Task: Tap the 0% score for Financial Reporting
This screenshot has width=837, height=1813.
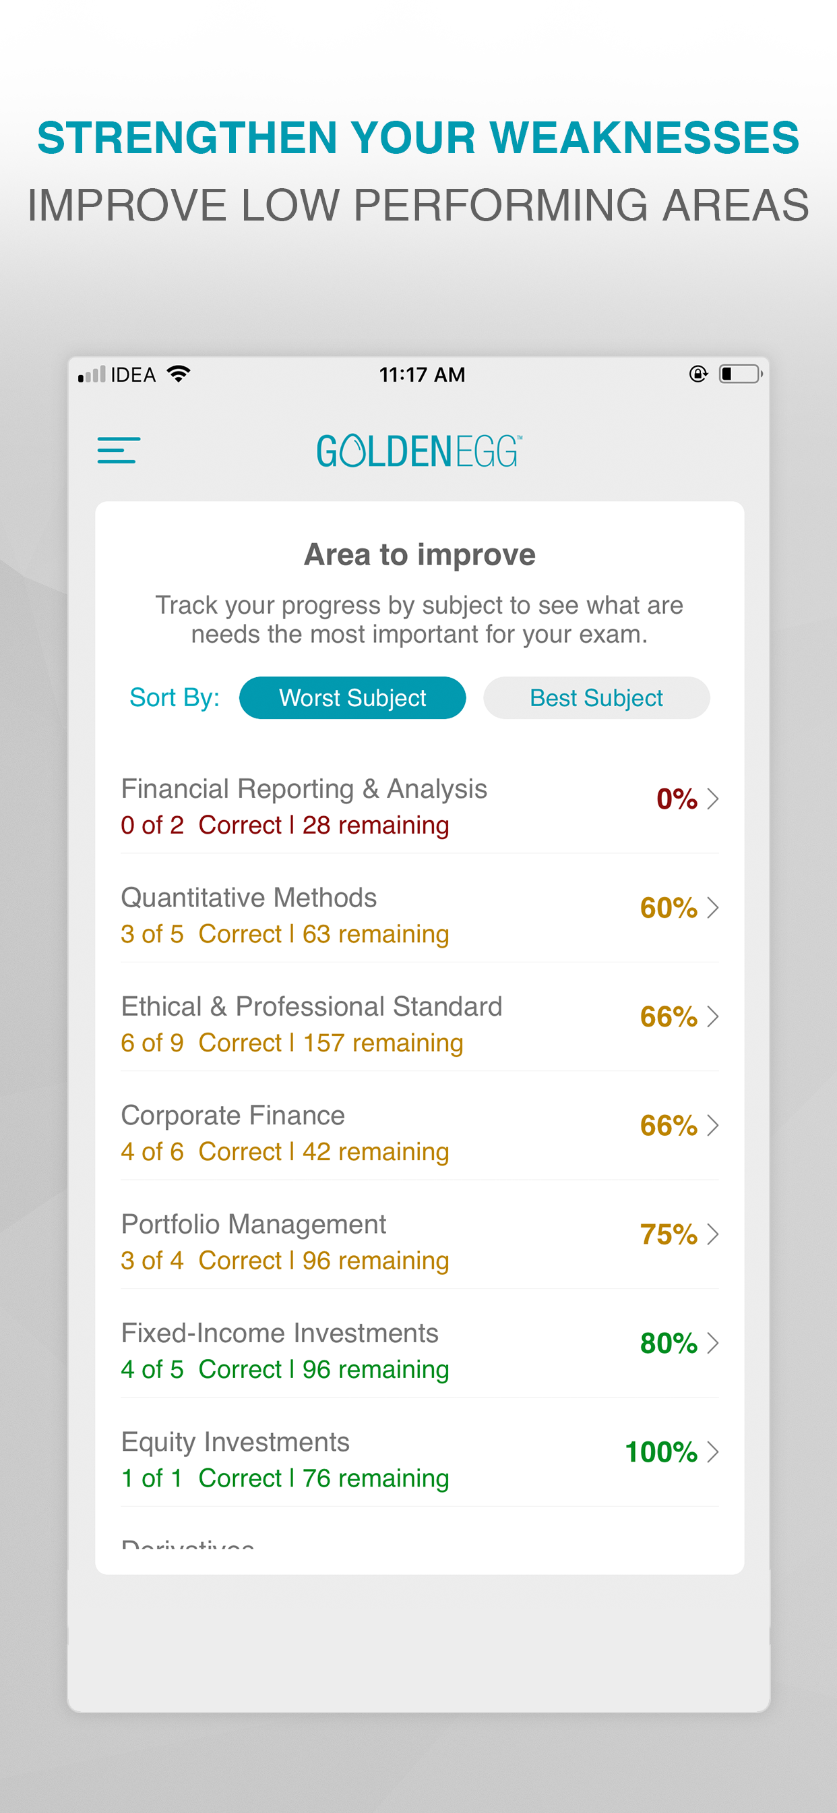Action: (x=677, y=799)
